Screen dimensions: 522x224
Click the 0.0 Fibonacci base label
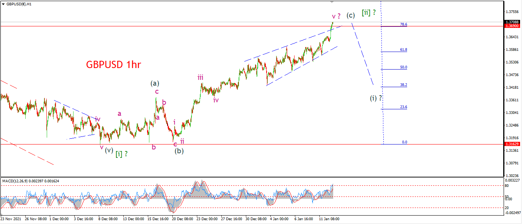pyautogui.click(x=404, y=142)
